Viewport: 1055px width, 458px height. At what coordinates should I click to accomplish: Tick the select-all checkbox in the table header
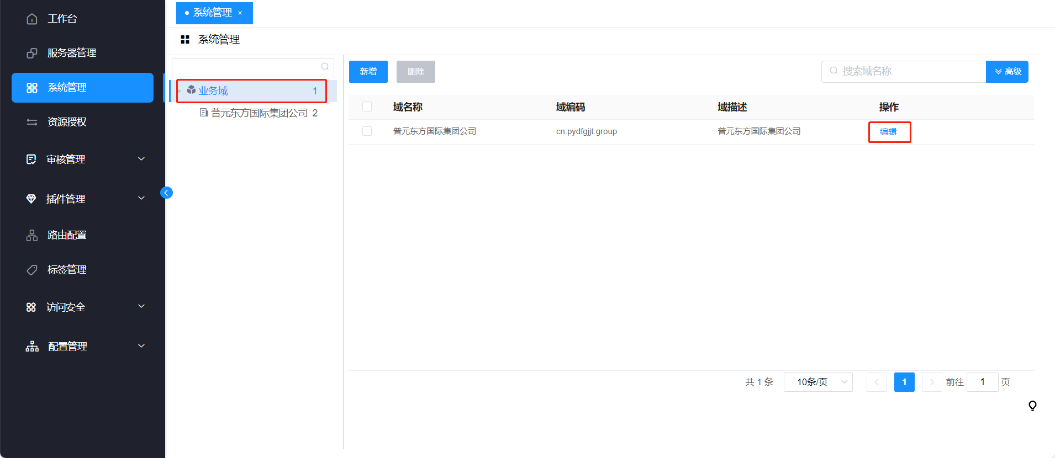click(x=367, y=106)
